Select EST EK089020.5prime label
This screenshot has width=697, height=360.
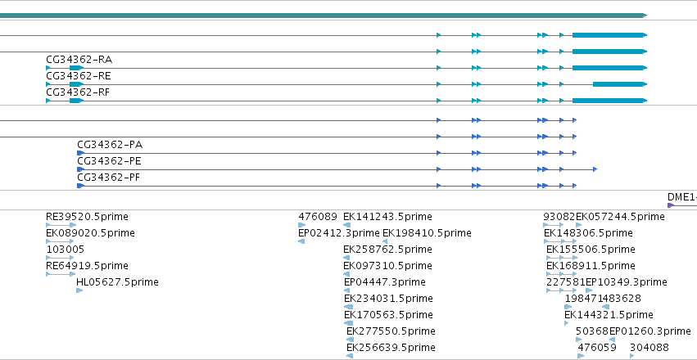(x=90, y=233)
